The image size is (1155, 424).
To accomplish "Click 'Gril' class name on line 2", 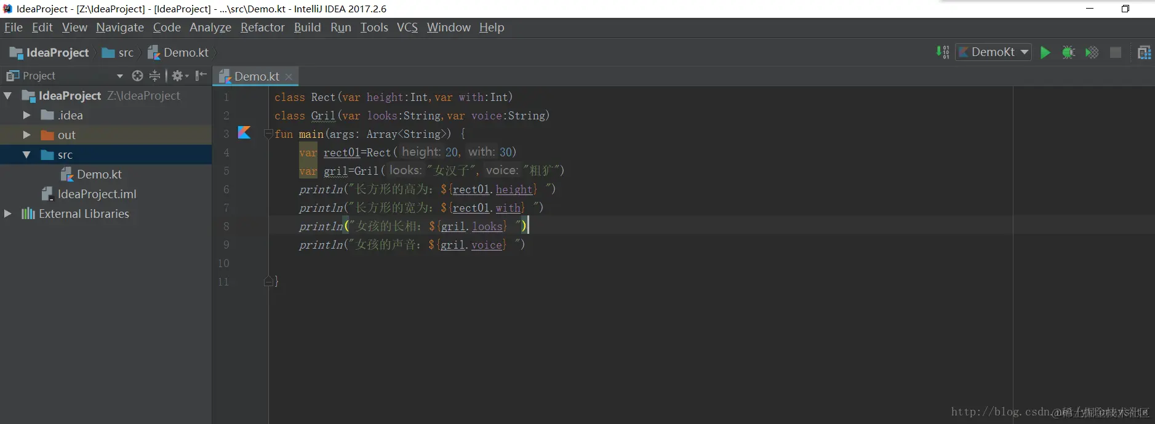I will 323,116.
